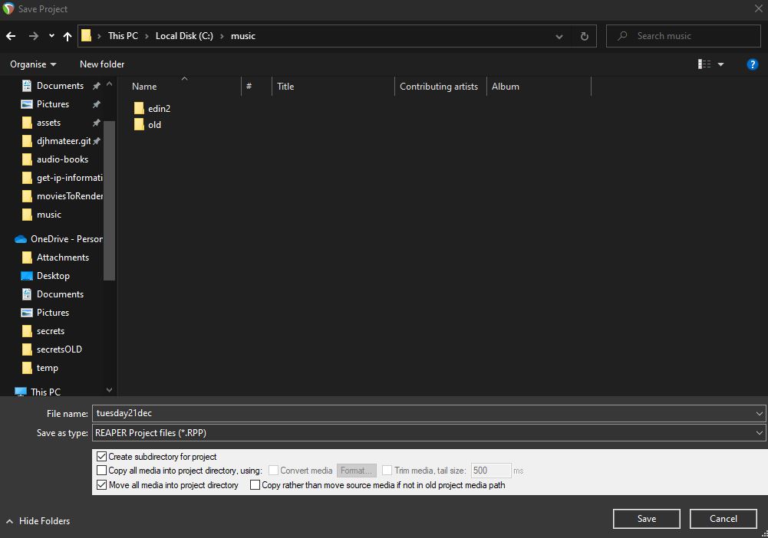The width and height of the screenshot is (768, 538).
Task: Expand the address bar history dropdown
Action: [x=559, y=36]
